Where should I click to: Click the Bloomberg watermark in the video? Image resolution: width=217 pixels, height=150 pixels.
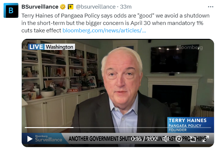(x=189, y=47)
